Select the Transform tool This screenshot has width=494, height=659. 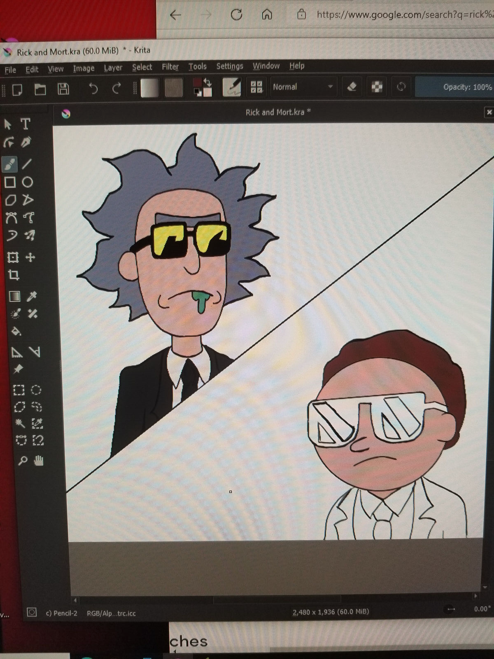click(x=13, y=258)
